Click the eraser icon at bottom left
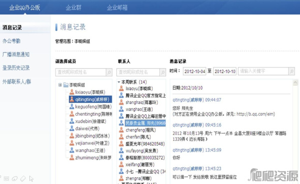The height and width of the screenshot is (184, 300). coord(23,178)
